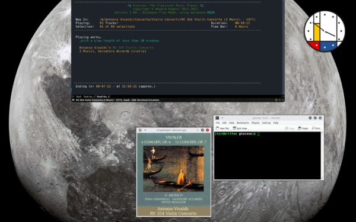
Task: Open the Help menu in Konsole
Action: pyautogui.click(x=276, y=123)
